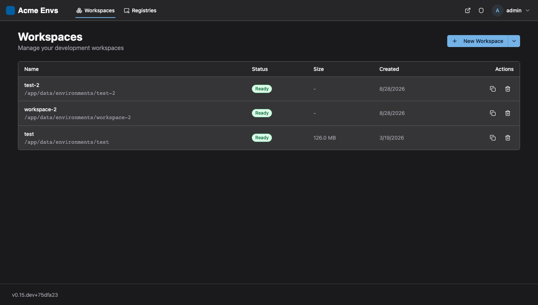
Task: Click the Status column header
Action: pyautogui.click(x=260, y=69)
